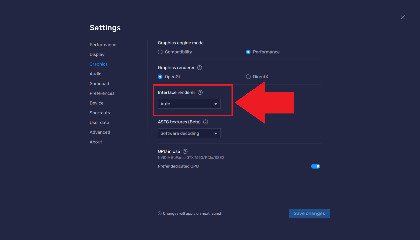Image resolution: width=420 pixels, height=240 pixels.
Task: Click the Changes will apply on next launch text
Action: [193, 213]
